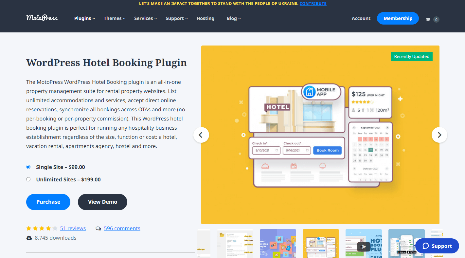Open the Account menu
The image size is (465, 258).
coord(361,18)
